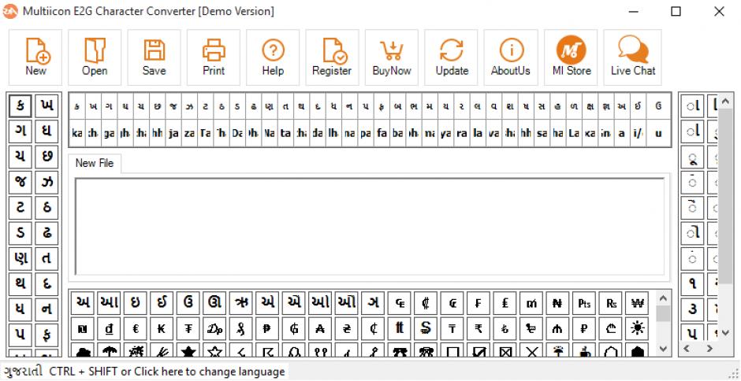
Task: Click the 'ta' transliteration cell
Action: point(285,134)
